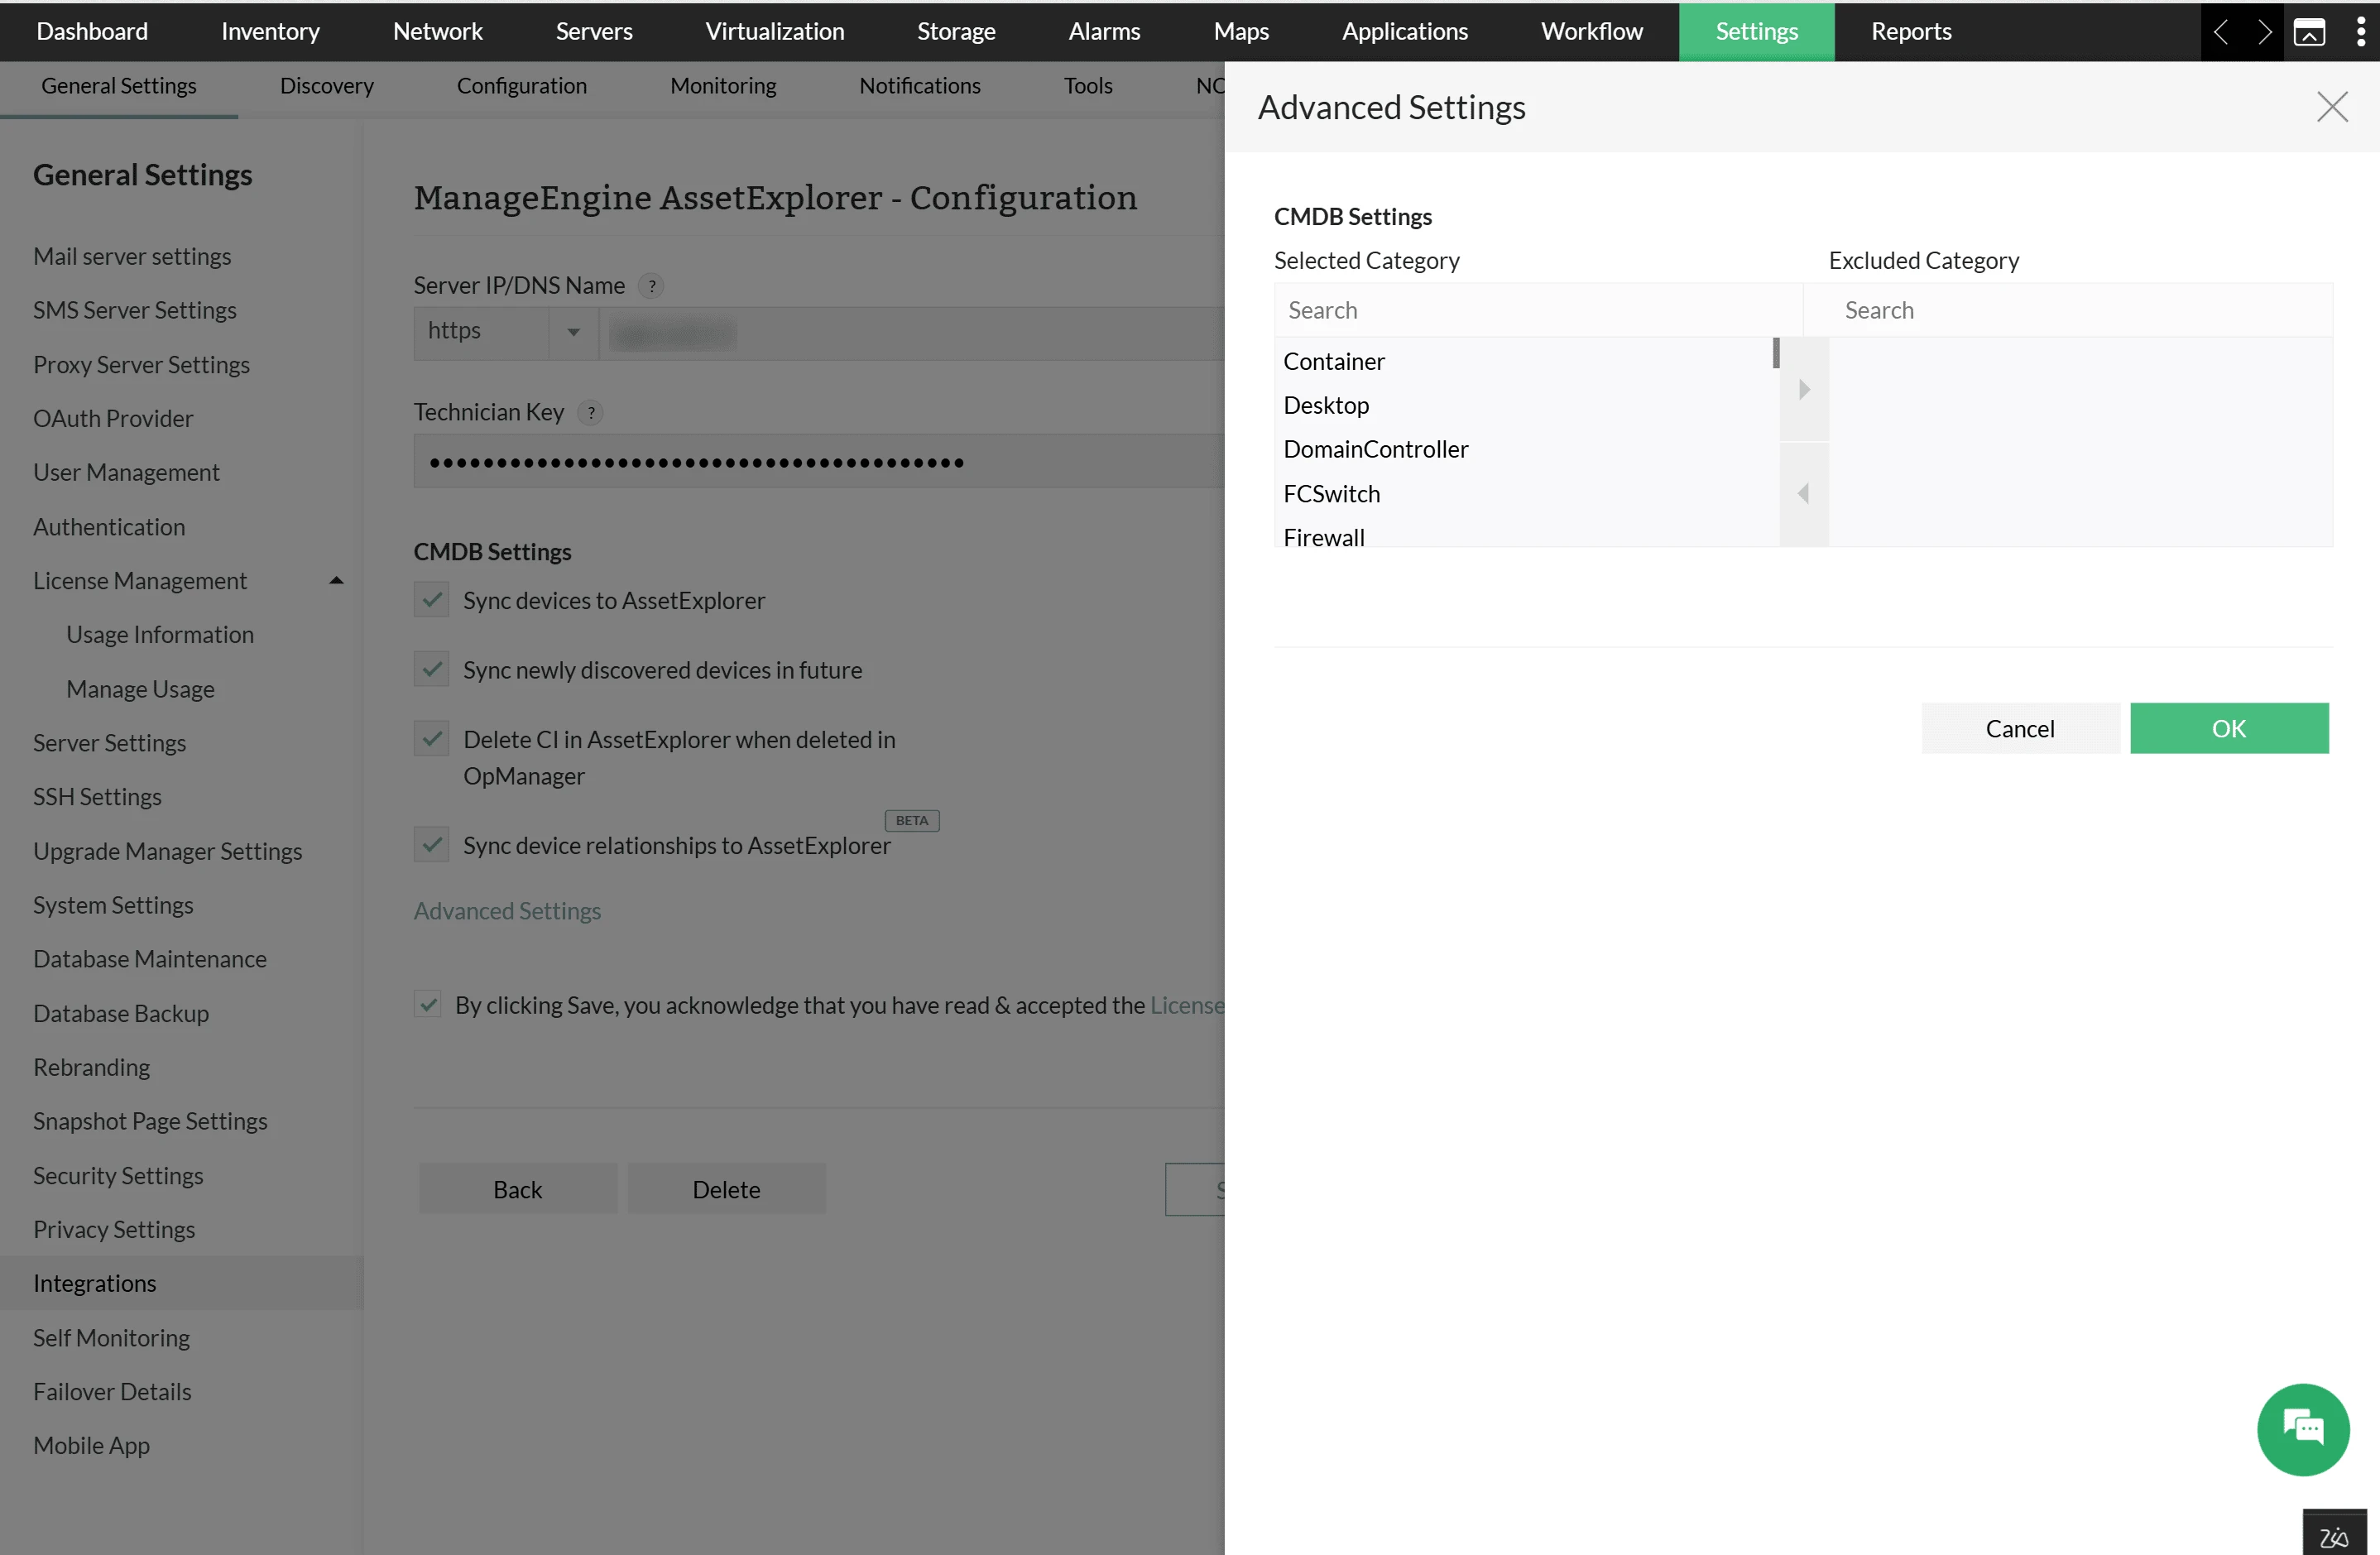Image resolution: width=2380 pixels, height=1555 pixels.
Task: Open the Applications menu
Action: pyautogui.click(x=1404, y=31)
